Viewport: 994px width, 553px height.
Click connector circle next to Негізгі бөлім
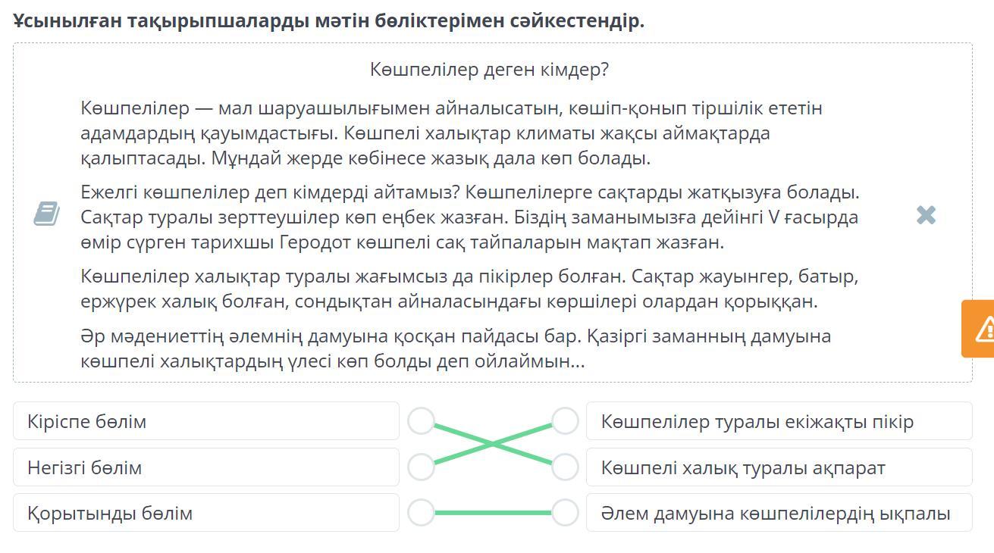[421, 467]
